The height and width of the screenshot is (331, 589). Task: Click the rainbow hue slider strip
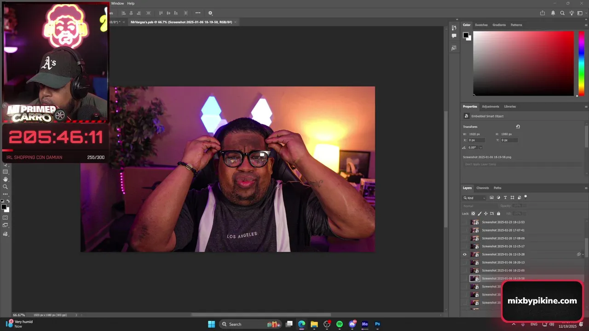[581, 63]
